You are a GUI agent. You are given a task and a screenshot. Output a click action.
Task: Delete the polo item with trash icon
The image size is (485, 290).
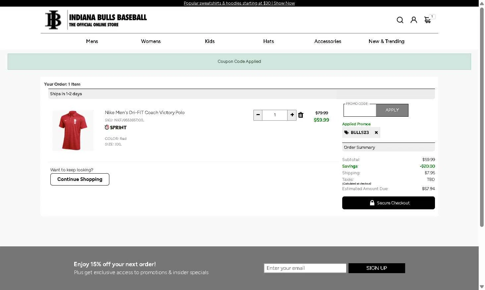(301, 115)
